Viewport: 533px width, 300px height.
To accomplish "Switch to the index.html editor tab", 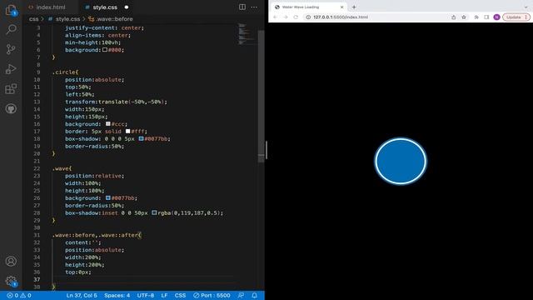I will click(x=51, y=7).
